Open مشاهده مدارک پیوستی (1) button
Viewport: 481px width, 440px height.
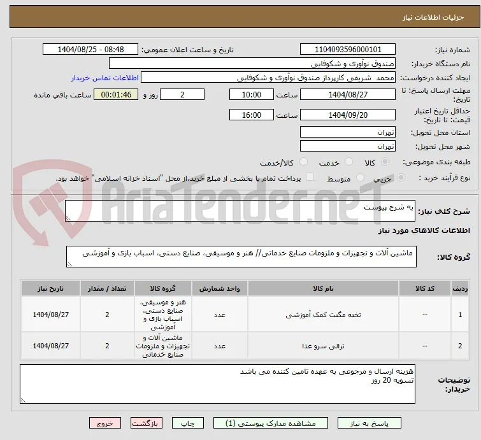tap(271, 423)
